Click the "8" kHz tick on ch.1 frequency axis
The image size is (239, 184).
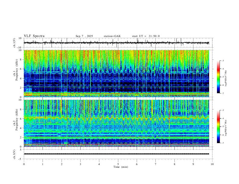[21, 60]
